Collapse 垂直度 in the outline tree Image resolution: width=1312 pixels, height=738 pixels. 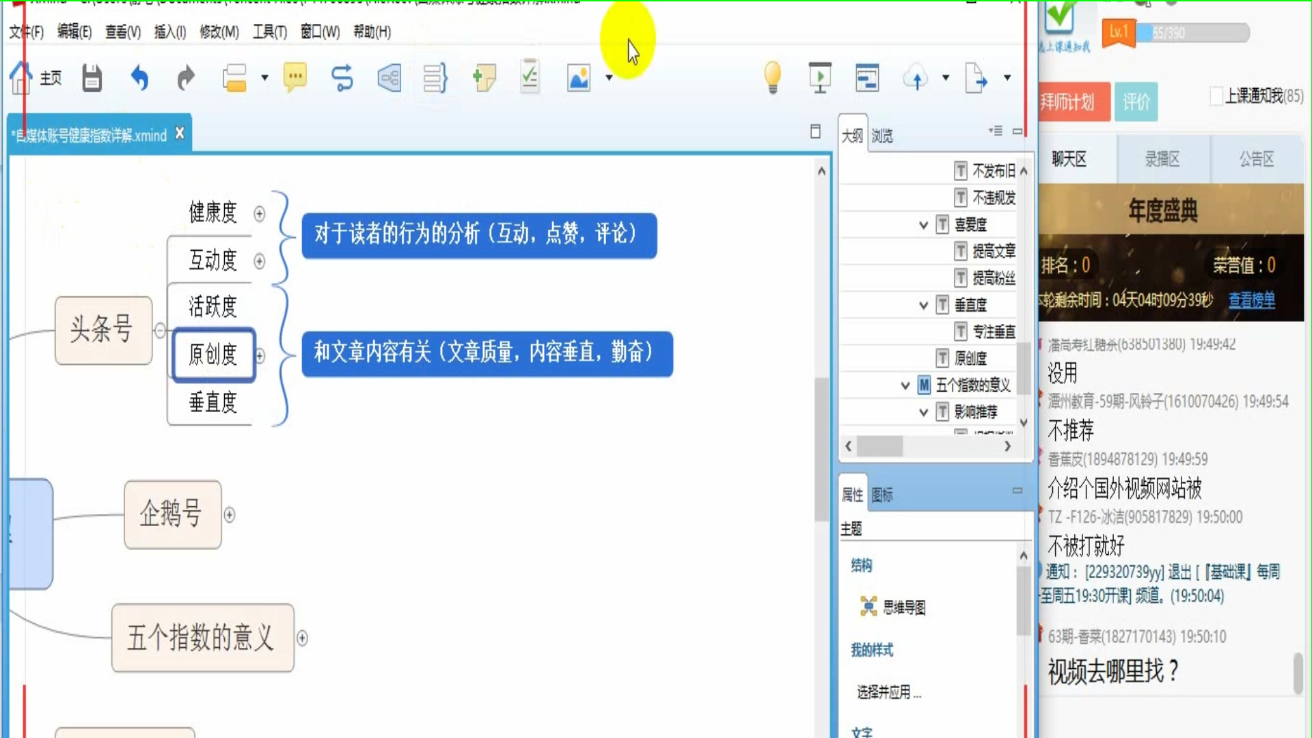(923, 305)
